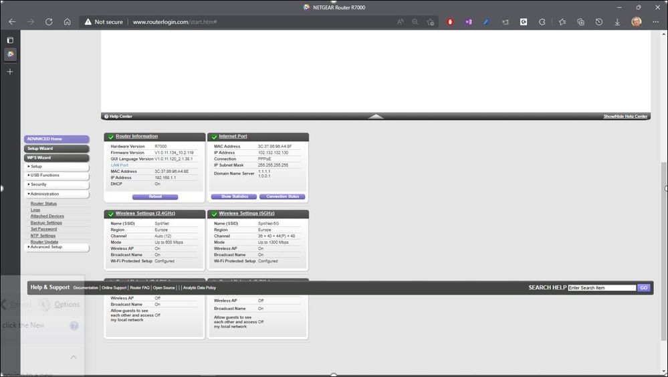Add this page to favorites
The width and height of the screenshot is (668, 377).
[430, 21]
